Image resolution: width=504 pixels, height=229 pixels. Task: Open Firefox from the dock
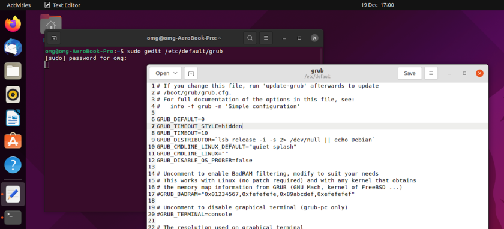point(13,24)
